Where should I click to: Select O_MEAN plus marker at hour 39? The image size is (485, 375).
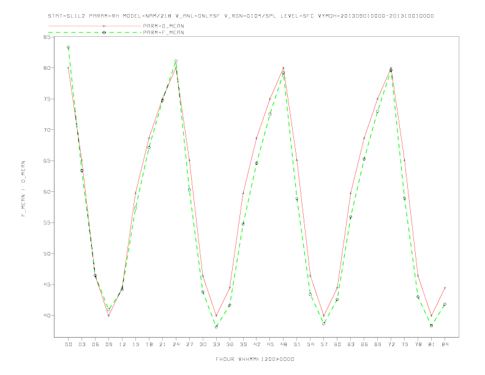(243, 193)
